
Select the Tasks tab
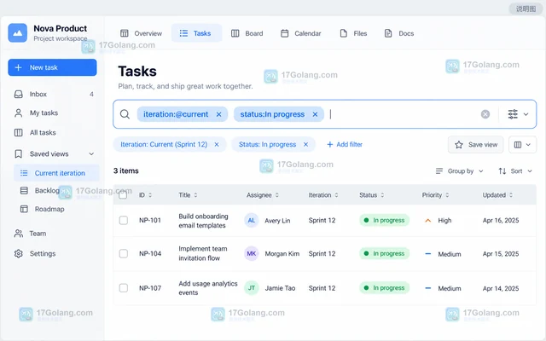click(x=196, y=33)
